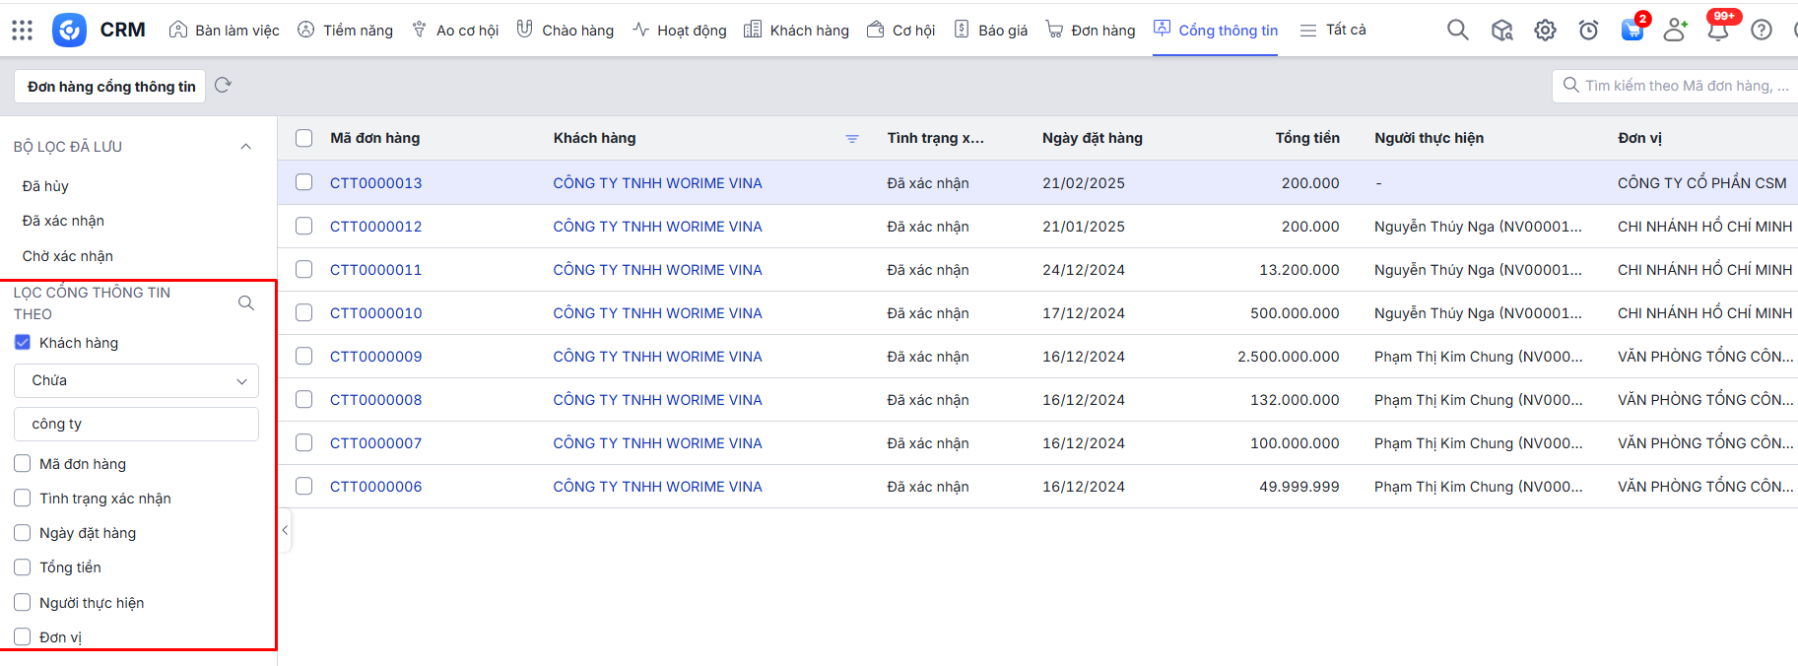Click the order search input field
Screen dimensions: 1798x666
click(1685, 86)
